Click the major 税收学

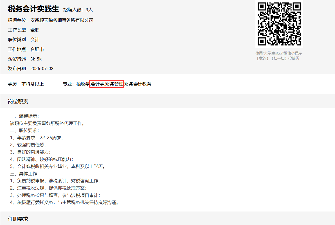tap(83, 84)
